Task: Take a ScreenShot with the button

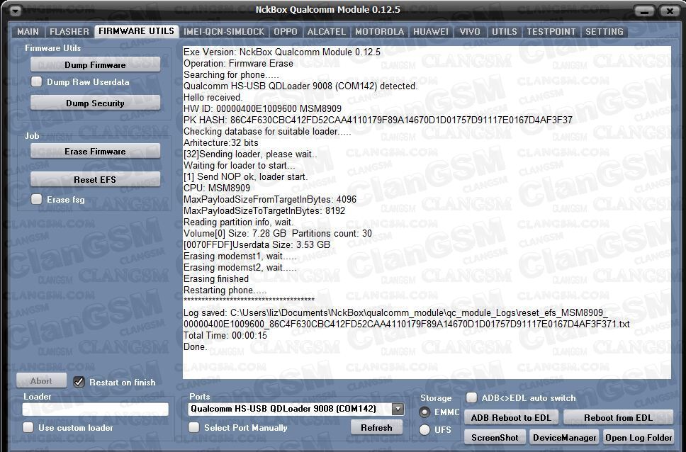Action: coord(495,438)
